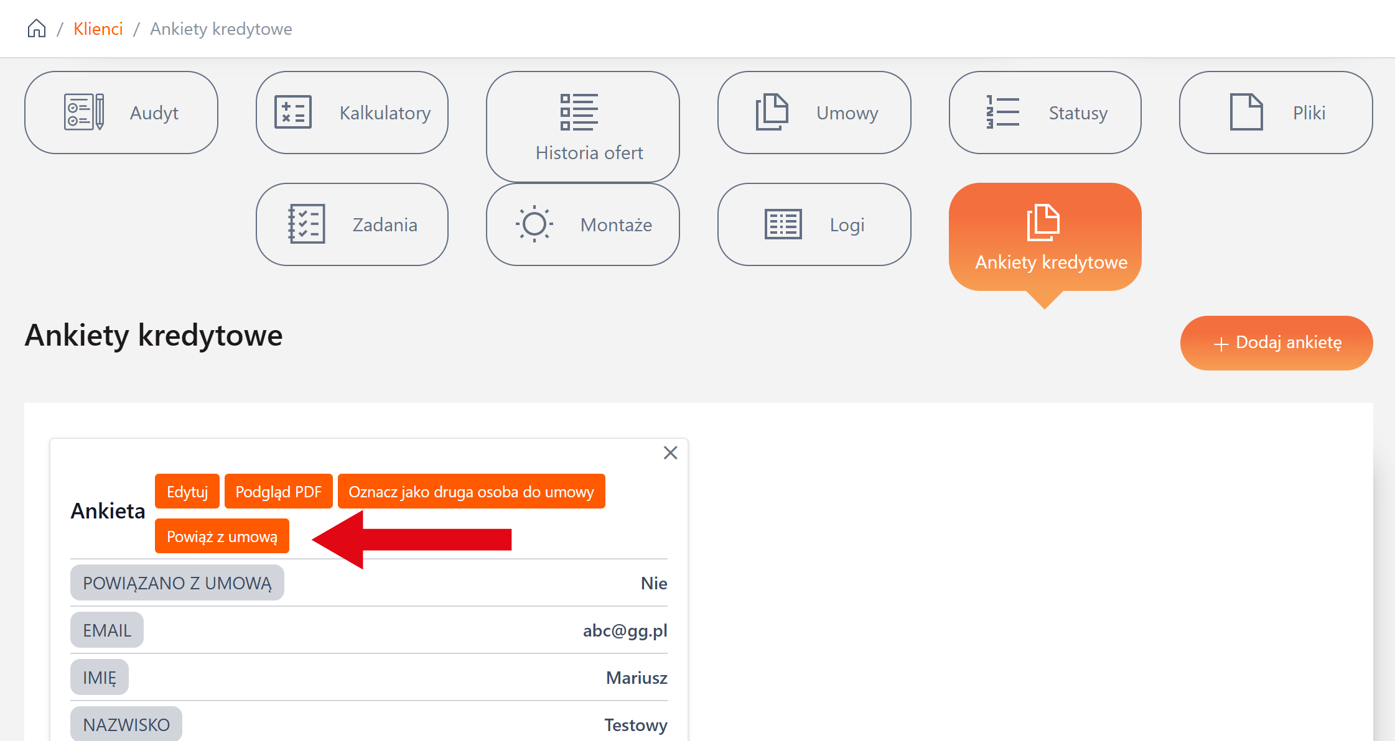Click the POWIĄZANO Z UMOWĄ label
The width and height of the screenshot is (1395, 741).
coord(177,583)
